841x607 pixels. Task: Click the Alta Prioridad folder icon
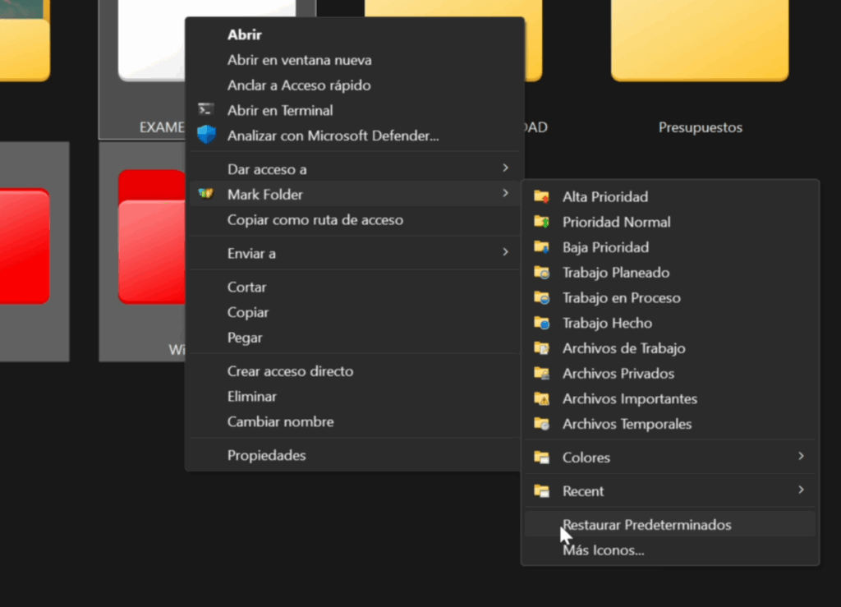(x=542, y=197)
